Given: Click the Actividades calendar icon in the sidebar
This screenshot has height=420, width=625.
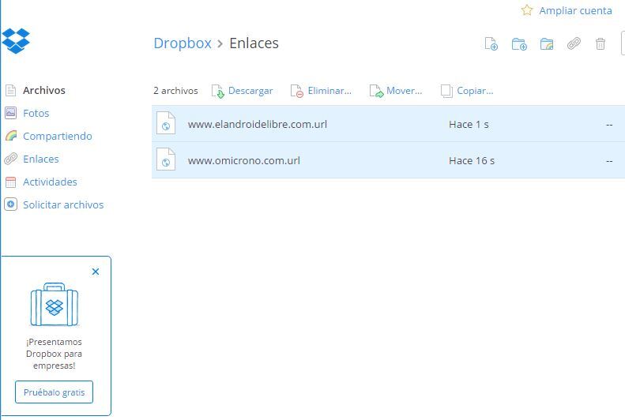Looking at the screenshot, I should click(x=11, y=182).
